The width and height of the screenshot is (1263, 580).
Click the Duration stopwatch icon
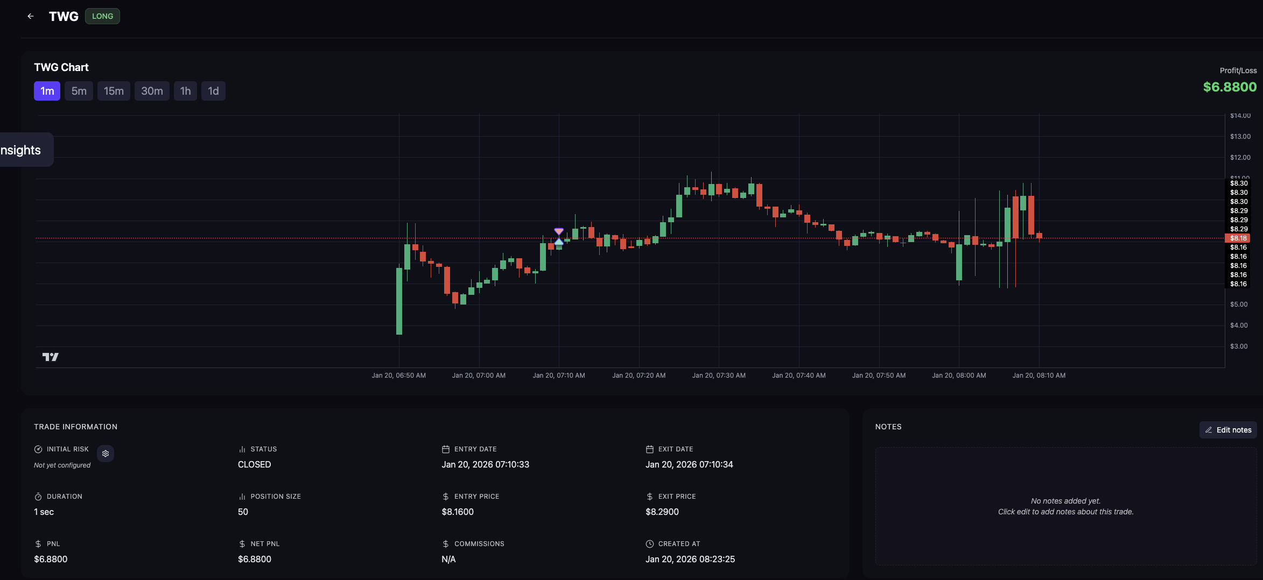tap(38, 497)
